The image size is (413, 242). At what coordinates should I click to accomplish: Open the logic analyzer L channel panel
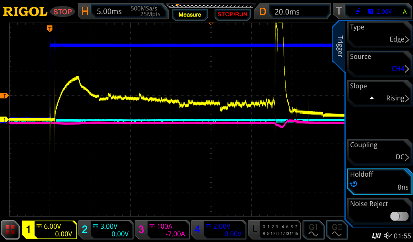(x=274, y=230)
